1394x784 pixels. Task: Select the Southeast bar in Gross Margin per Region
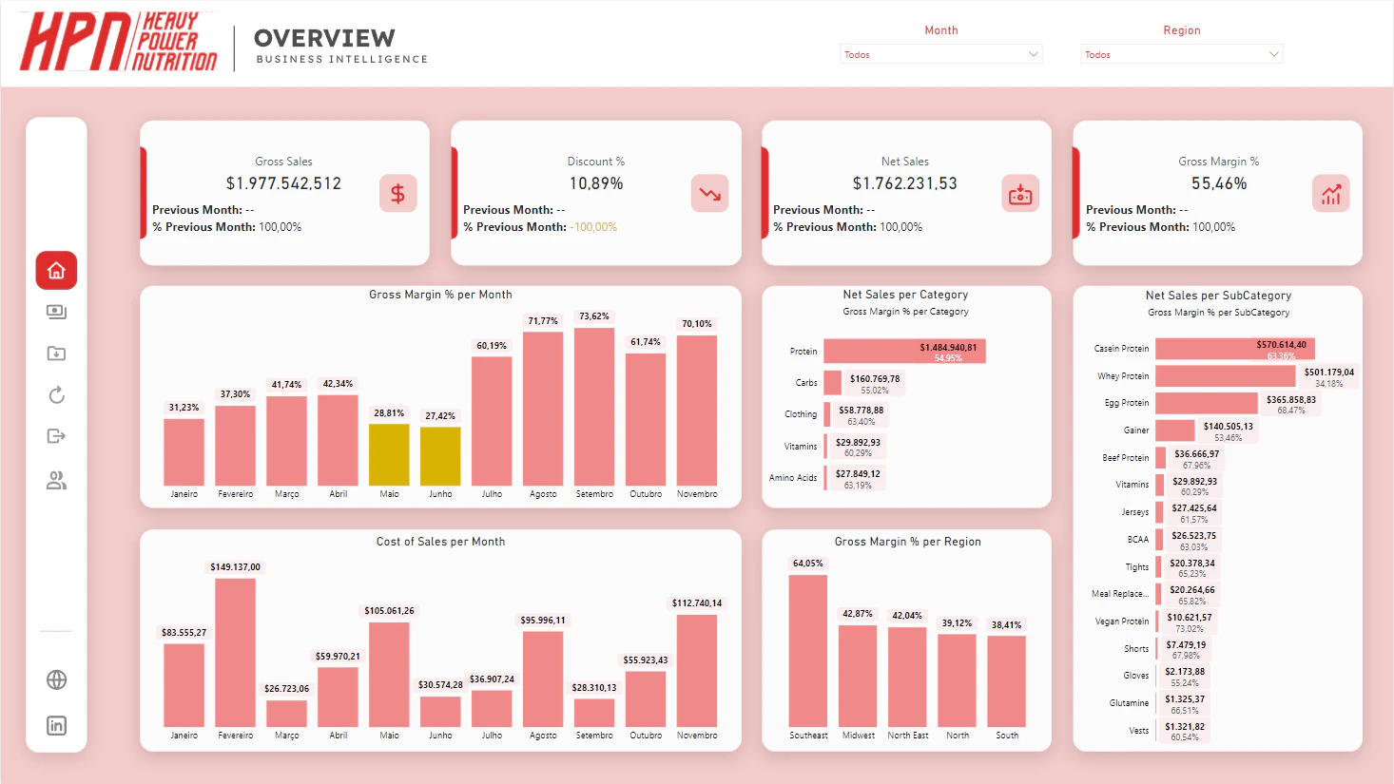click(808, 651)
